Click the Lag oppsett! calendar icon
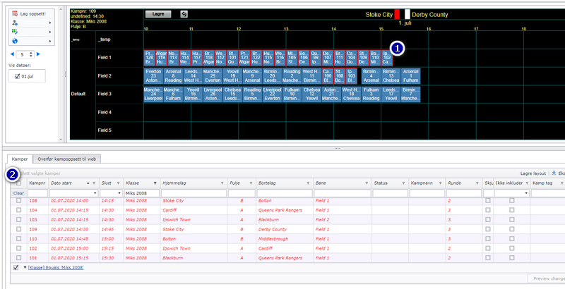Image resolution: width=565 pixels, height=289 pixels. click(x=15, y=13)
